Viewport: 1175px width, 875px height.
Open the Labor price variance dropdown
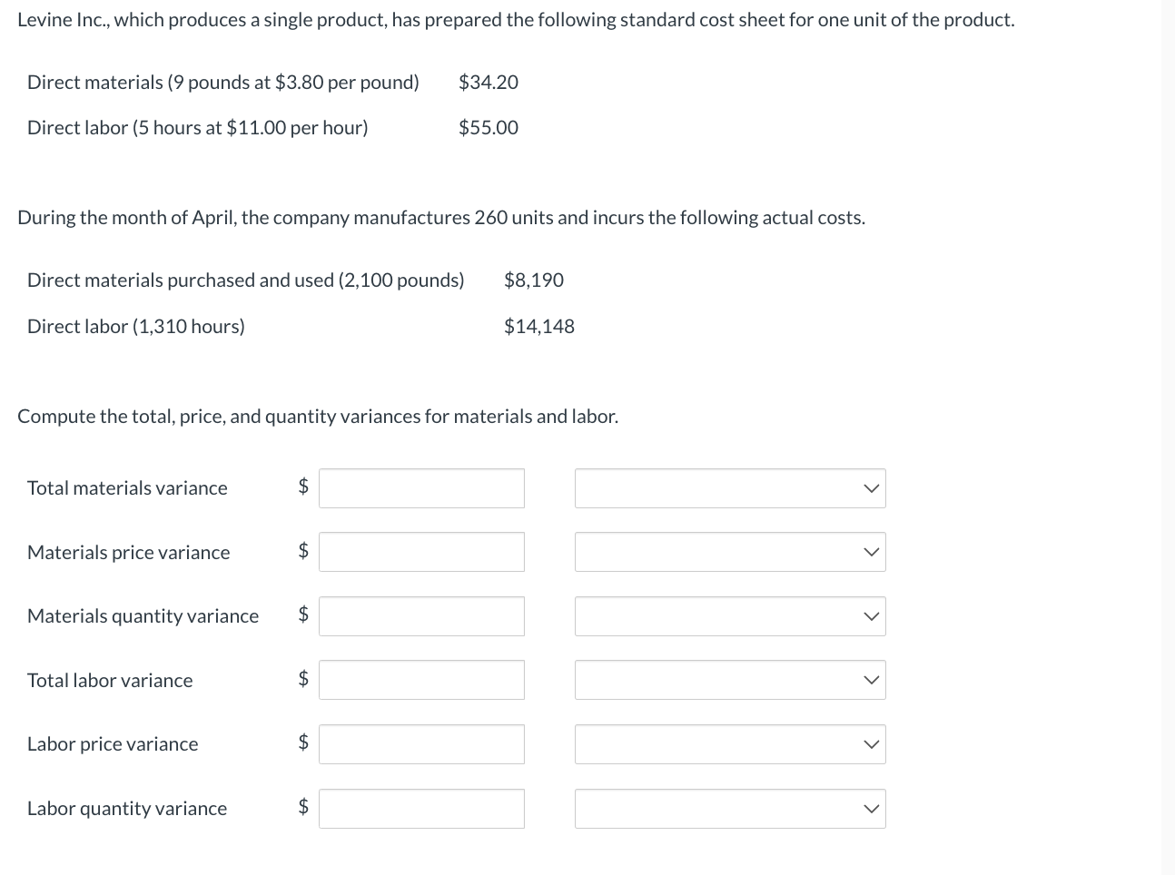(730, 744)
